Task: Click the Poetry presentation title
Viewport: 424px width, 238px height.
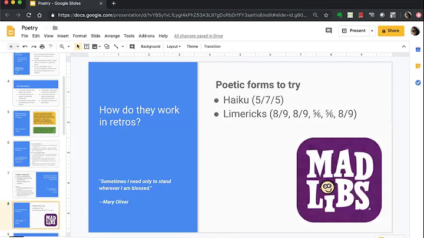Action: click(30, 28)
